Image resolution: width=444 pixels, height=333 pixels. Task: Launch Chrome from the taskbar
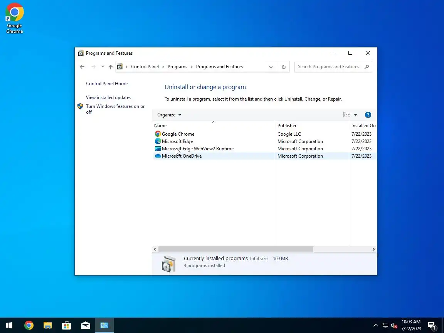pos(29,325)
